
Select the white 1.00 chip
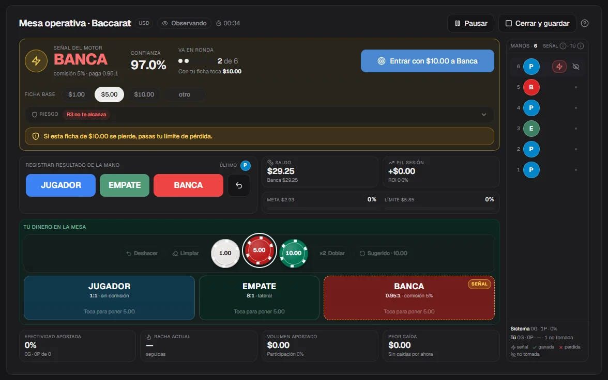pos(225,254)
